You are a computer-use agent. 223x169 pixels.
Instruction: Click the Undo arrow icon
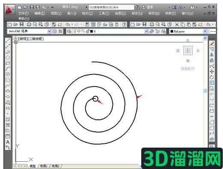click(x=68, y=24)
